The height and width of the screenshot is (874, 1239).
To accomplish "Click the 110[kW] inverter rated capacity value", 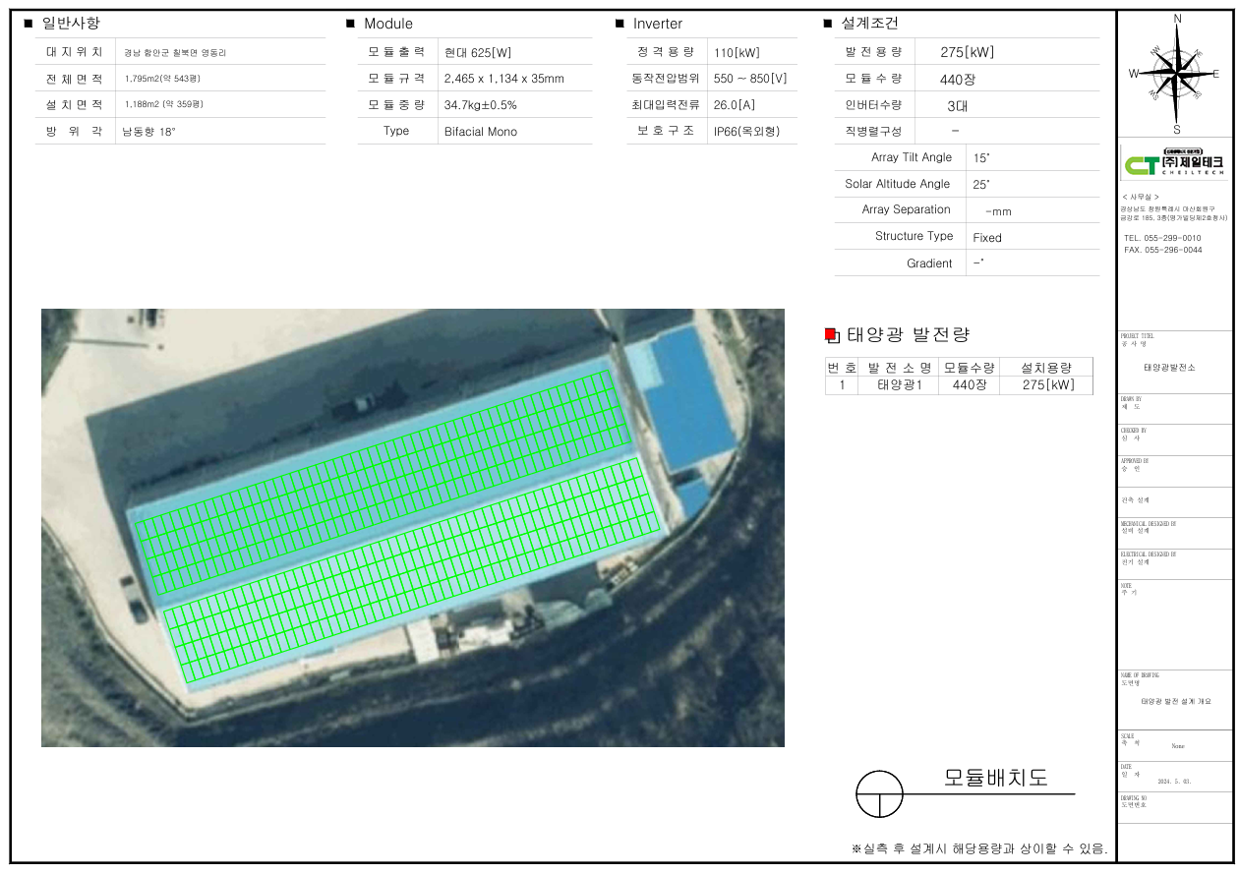I will pos(737,53).
